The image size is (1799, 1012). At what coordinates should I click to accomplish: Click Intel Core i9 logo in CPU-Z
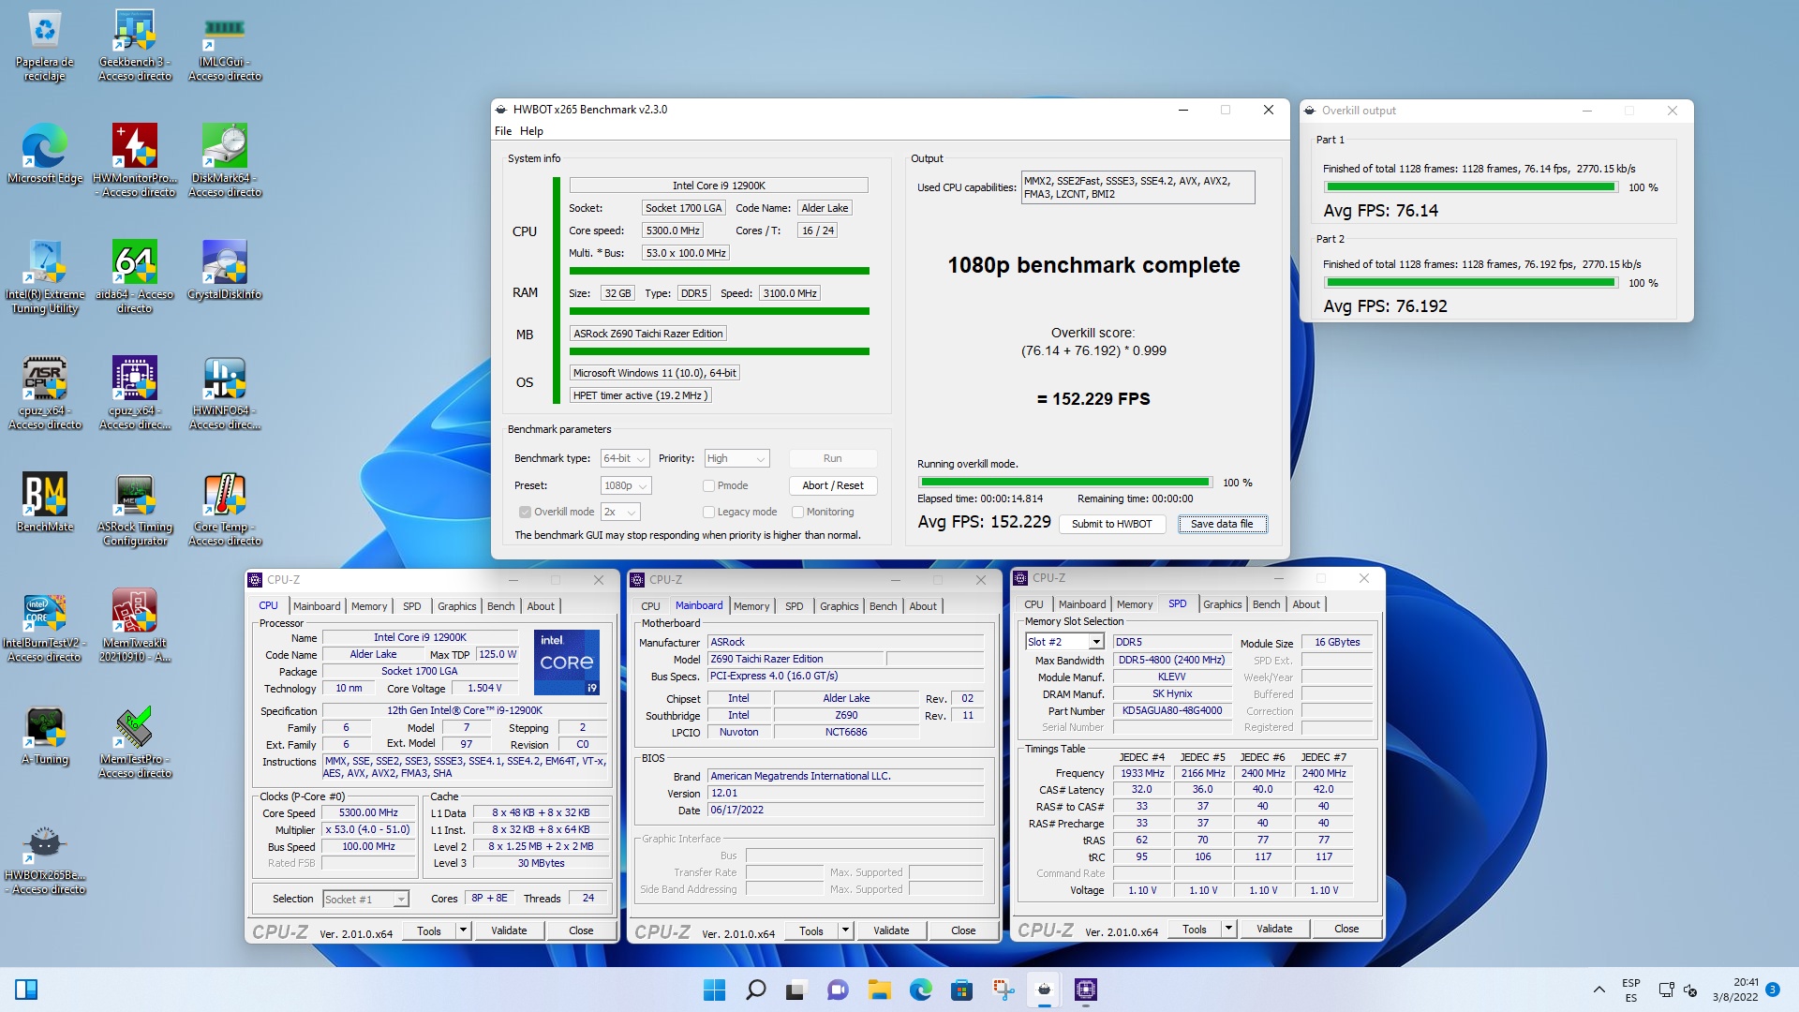[x=567, y=662]
